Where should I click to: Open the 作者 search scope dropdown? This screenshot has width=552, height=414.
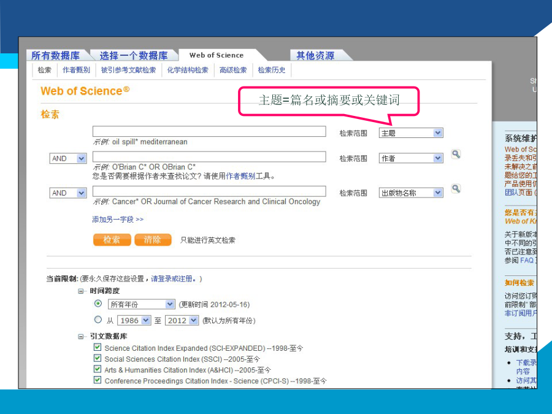[x=411, y=158]
